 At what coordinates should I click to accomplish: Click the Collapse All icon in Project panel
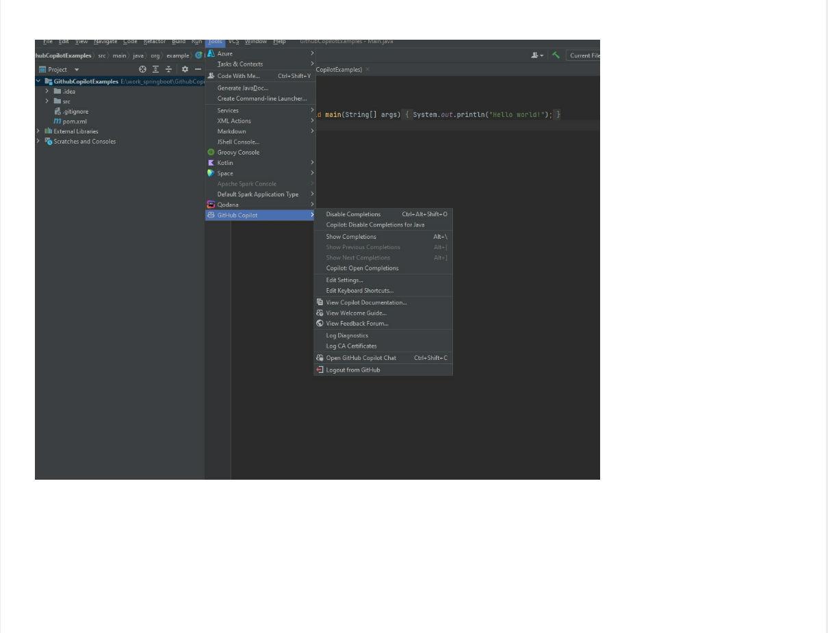(x=169, y=69)
